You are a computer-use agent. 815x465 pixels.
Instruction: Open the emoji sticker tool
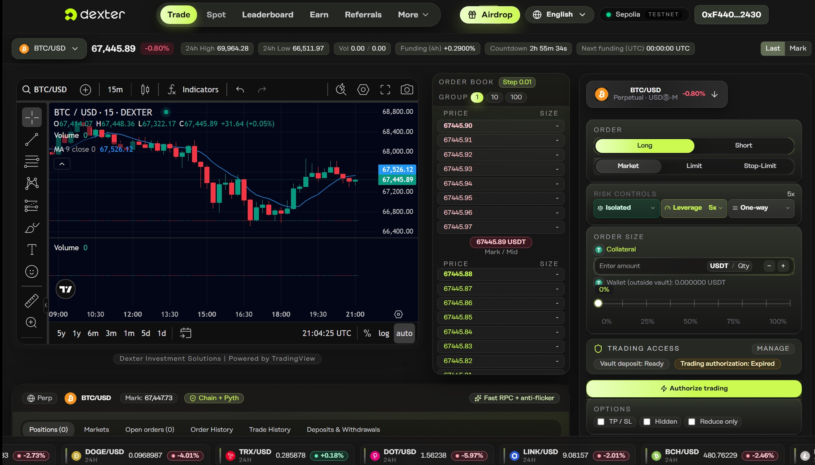pos(32,272)
